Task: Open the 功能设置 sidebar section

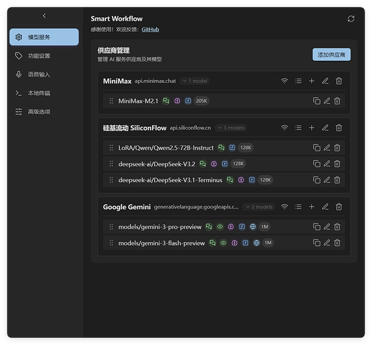Action: pos(44,56)
